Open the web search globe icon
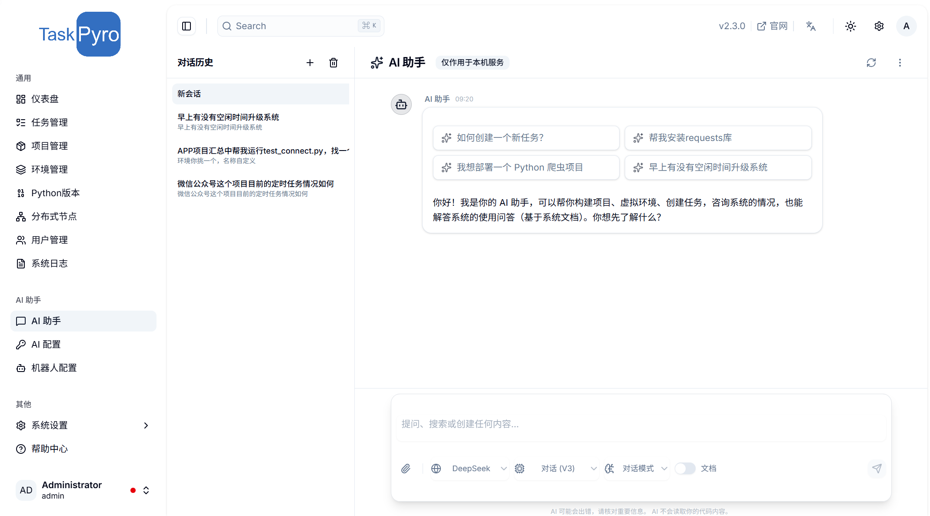This screenshot has width=930, height=516. coord(437,469)
